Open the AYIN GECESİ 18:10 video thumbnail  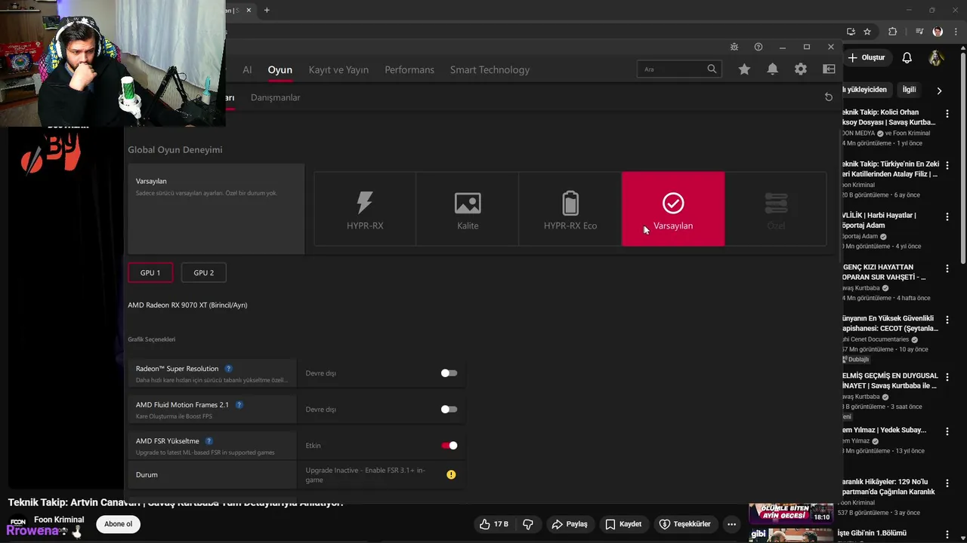coord(791,514)
